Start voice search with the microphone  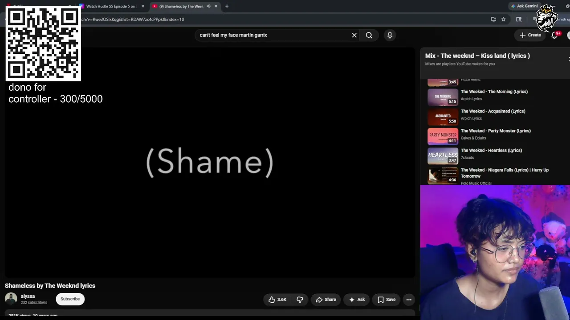pyautogui.click(x=390, y=35)
